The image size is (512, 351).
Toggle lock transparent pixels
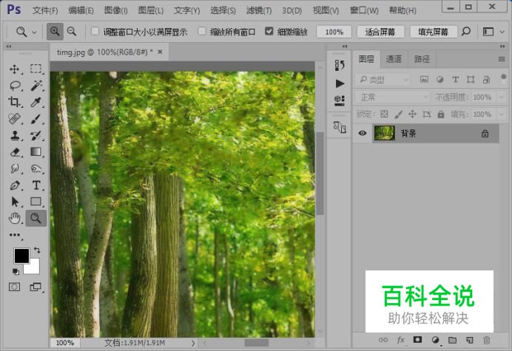pyautogui.click(x=384, y=115)
